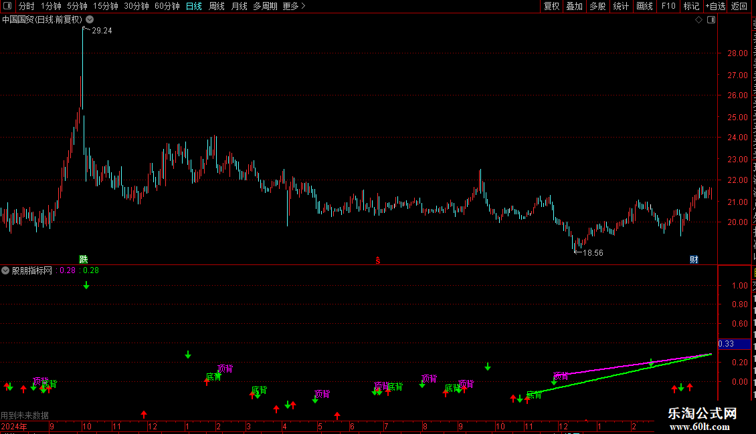
Task: Open the 股朋指标网 indicator dropdown arrow
Action: click(5, 270)
